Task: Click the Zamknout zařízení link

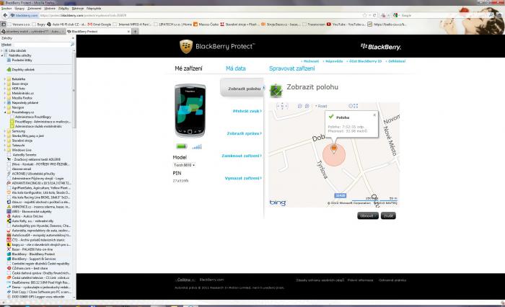Action: coord(242,156)
